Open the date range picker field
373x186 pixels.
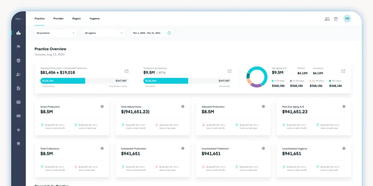tap(152, 33)
